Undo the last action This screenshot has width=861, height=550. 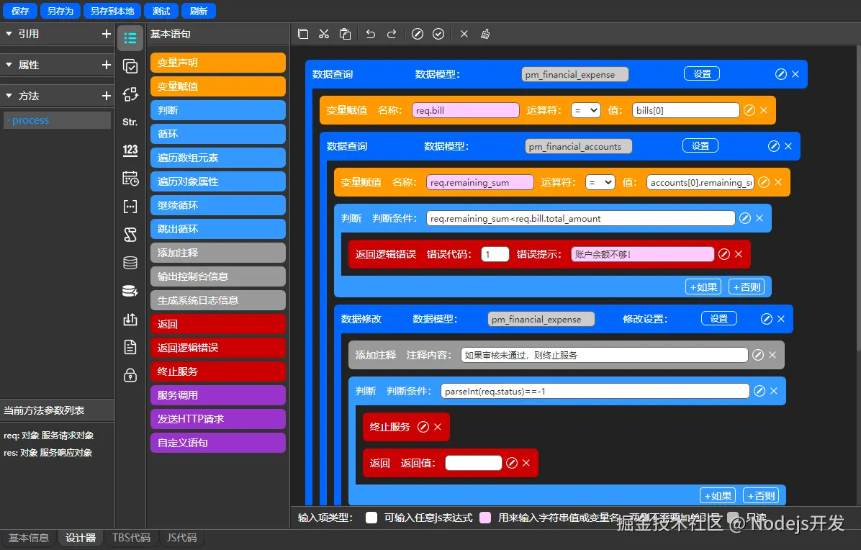click(x=371, y=34)
